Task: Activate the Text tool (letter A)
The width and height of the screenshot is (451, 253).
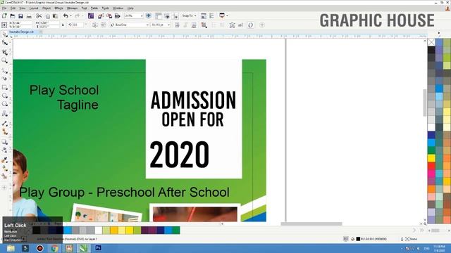Action: (5, 114)
